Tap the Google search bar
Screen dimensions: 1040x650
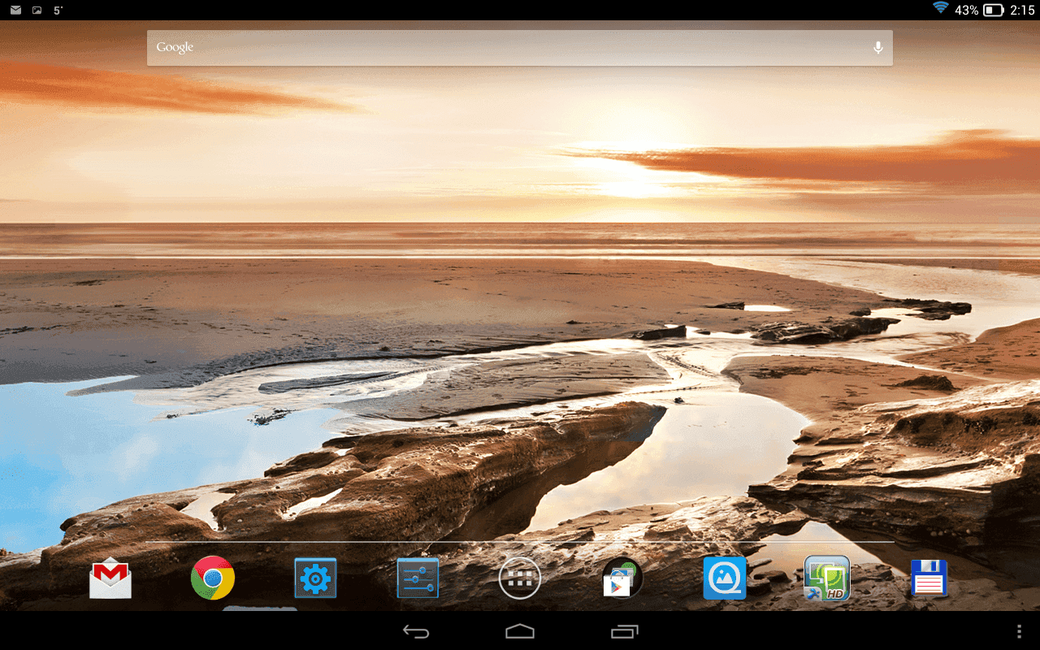tap(520, 48)
